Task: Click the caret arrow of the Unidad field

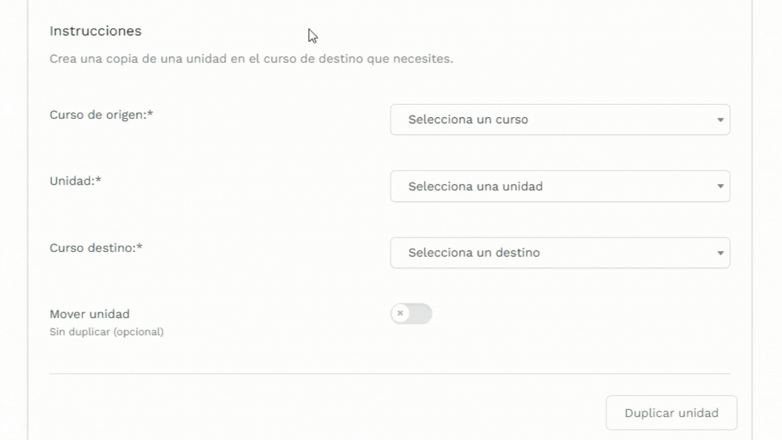Action: (720, 186)
